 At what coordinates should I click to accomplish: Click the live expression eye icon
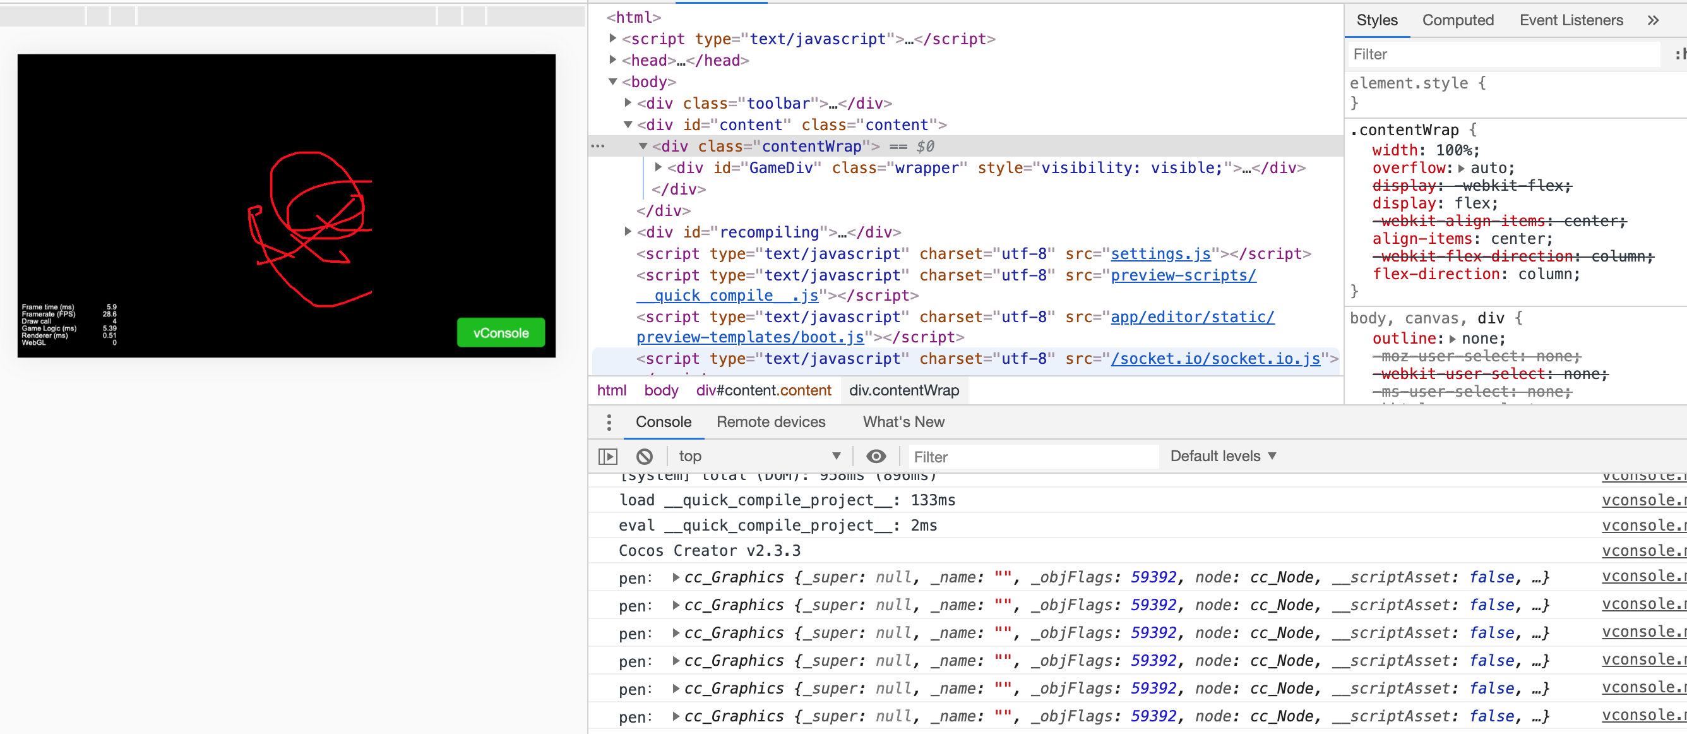pyautogui.click(x=876, y=456)
